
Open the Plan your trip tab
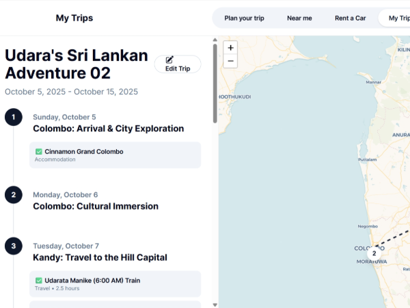click(x=244, y=18)
